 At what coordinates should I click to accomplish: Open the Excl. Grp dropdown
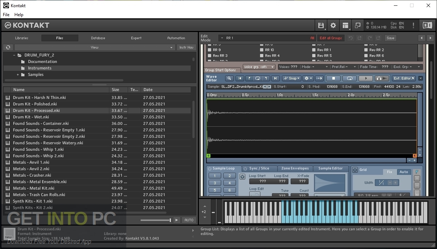point(407,67)
